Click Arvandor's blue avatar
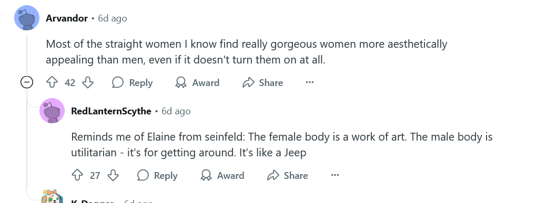 click(27, 18)
